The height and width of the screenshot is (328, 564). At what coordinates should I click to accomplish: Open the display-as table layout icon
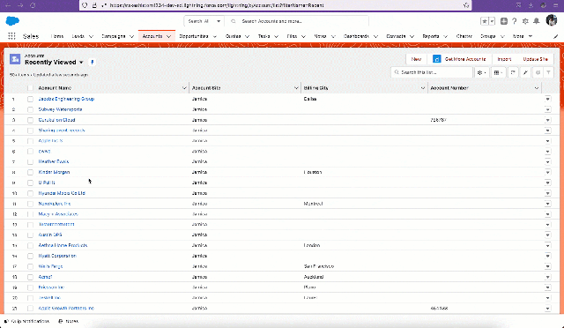pyautogui.click(x=498, y=72)
